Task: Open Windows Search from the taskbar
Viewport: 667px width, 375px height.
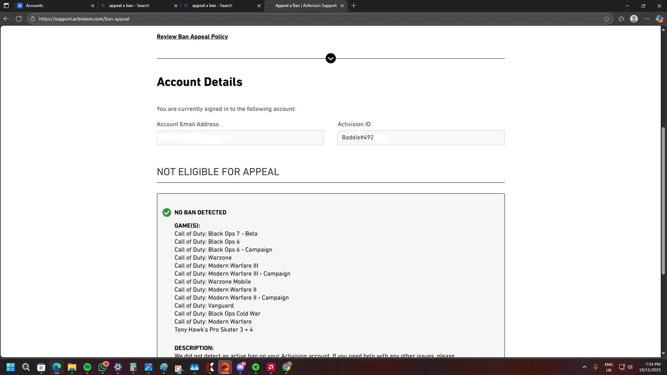Action: (26, 367)
